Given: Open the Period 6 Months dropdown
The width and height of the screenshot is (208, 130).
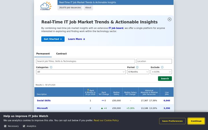Looking at the screenshot, I should pos(138,72).
